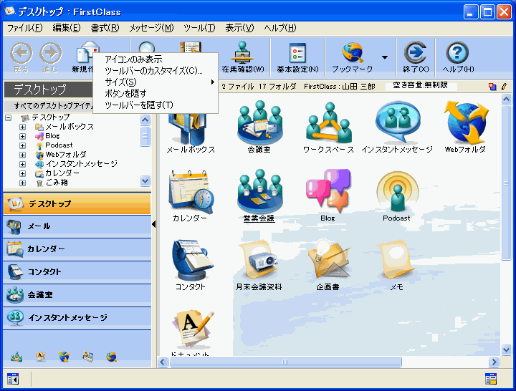516x391 pixels.
Task: Open the メールボックス desktop icon
Action: [x=191, y=129]
